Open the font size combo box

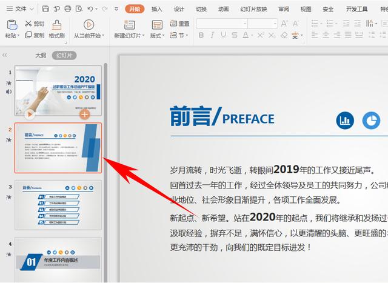click(x=263, y=24)
